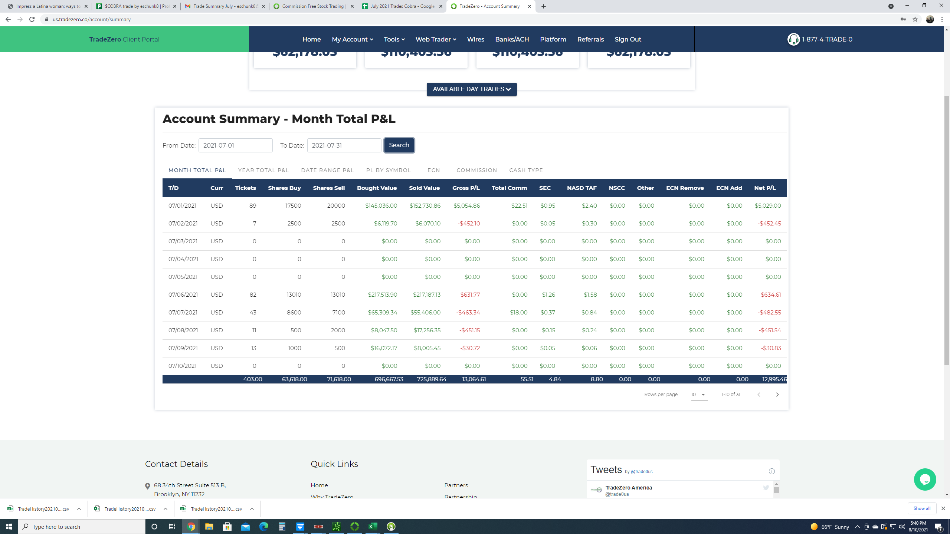950x534 pixels.
Task: Click the browser reload icon
Action: click(32, 19)
